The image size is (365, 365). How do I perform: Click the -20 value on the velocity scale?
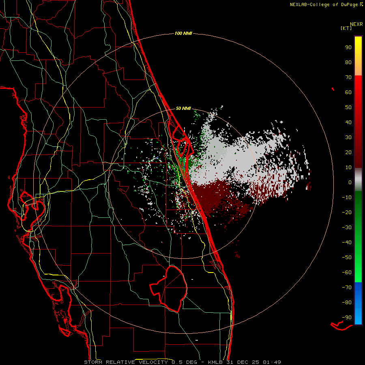[x=347, y=212]
